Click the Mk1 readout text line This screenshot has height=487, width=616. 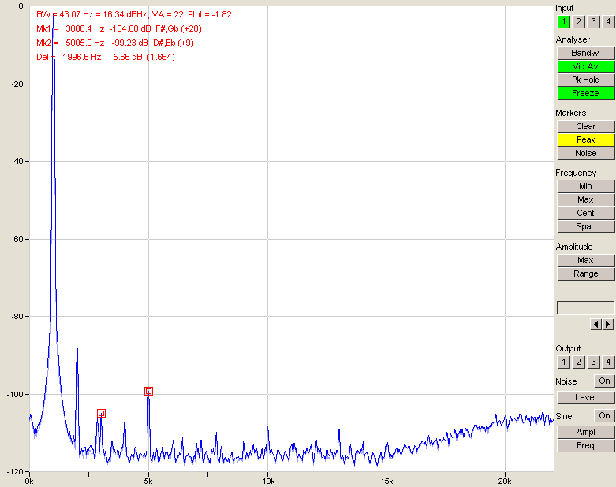click(x=119, y=28)
